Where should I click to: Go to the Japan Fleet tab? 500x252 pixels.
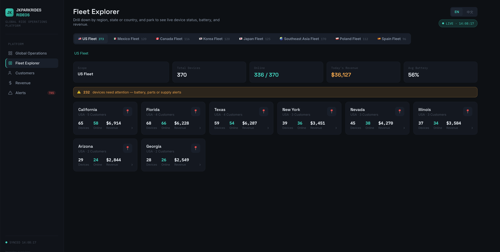coord(255,39)
